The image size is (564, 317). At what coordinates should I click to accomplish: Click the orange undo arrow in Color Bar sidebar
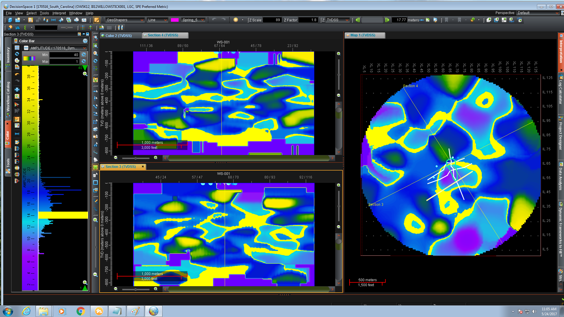click(x=17, y=74)
